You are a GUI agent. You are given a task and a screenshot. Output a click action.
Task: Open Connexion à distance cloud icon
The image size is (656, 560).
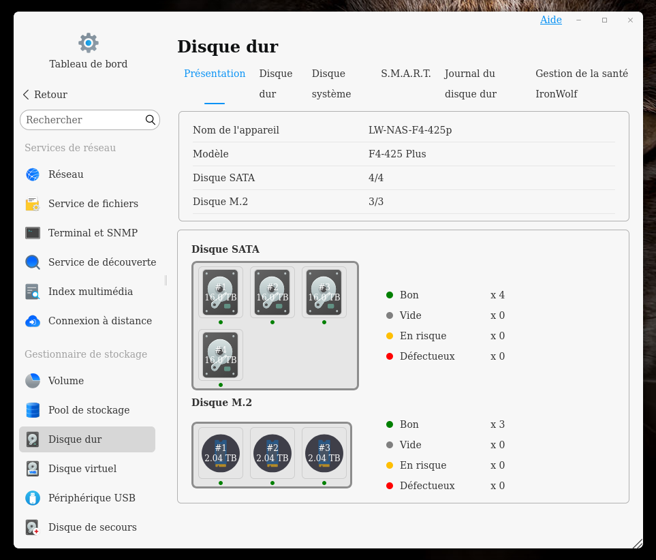point(33,321)
